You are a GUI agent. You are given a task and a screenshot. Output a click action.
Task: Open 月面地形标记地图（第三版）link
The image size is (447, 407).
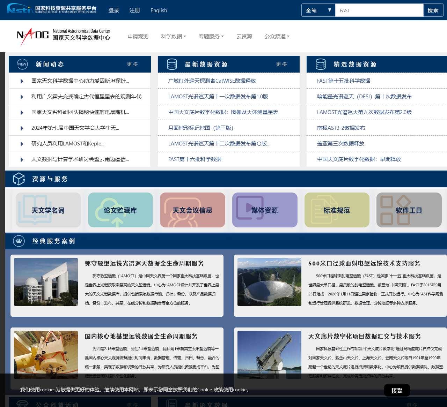coord(201,128)
